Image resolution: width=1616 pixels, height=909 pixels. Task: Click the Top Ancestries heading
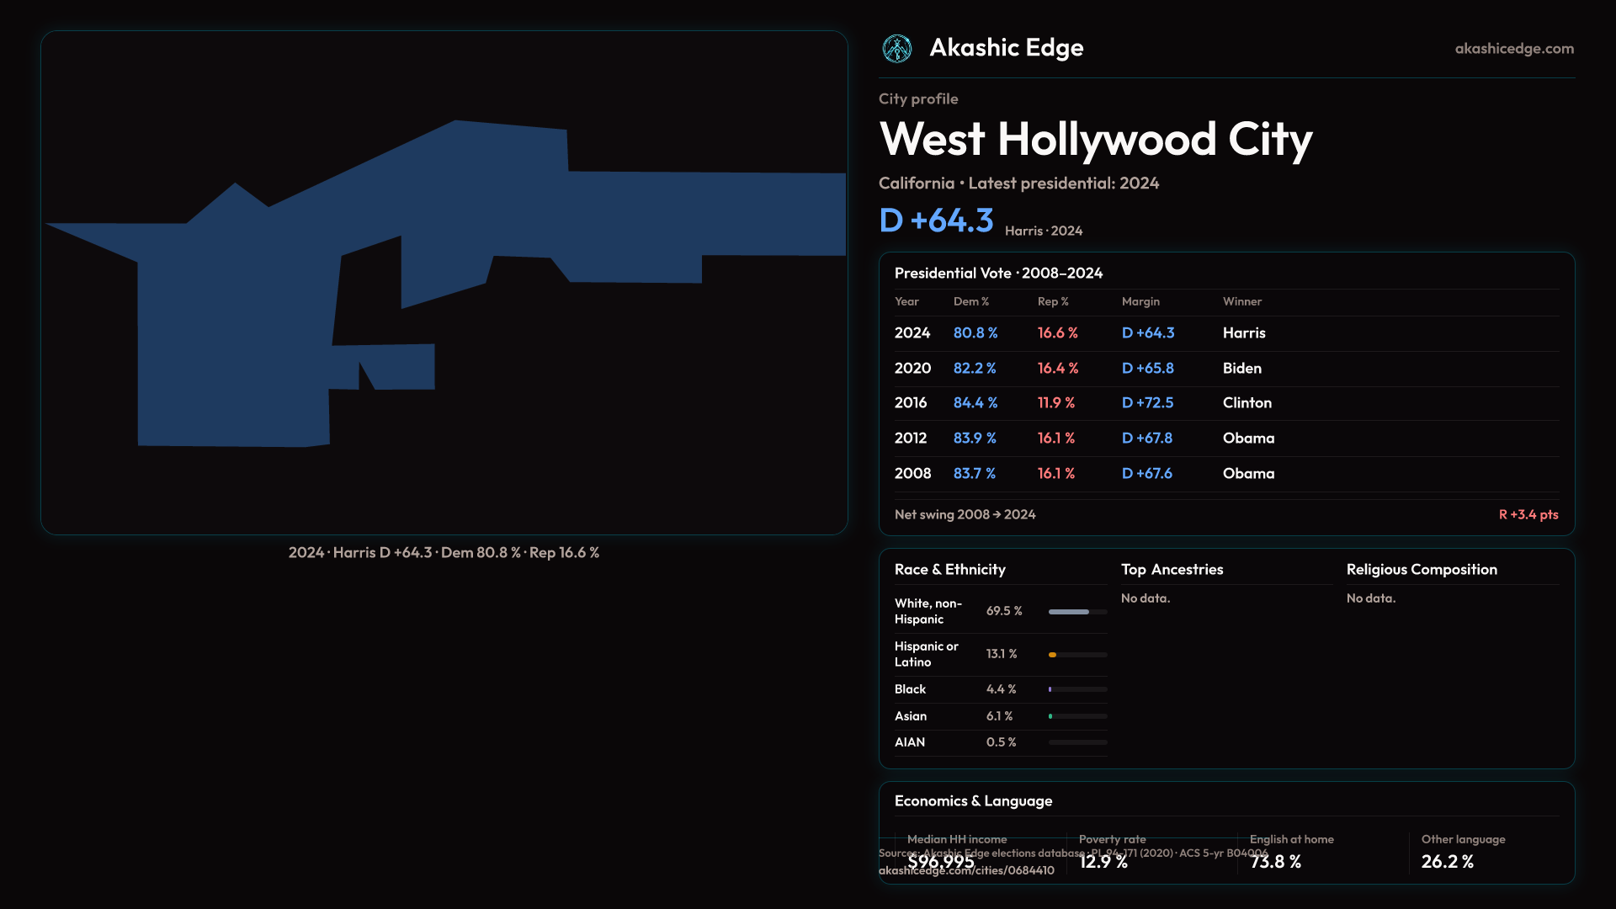[1172, 570]
